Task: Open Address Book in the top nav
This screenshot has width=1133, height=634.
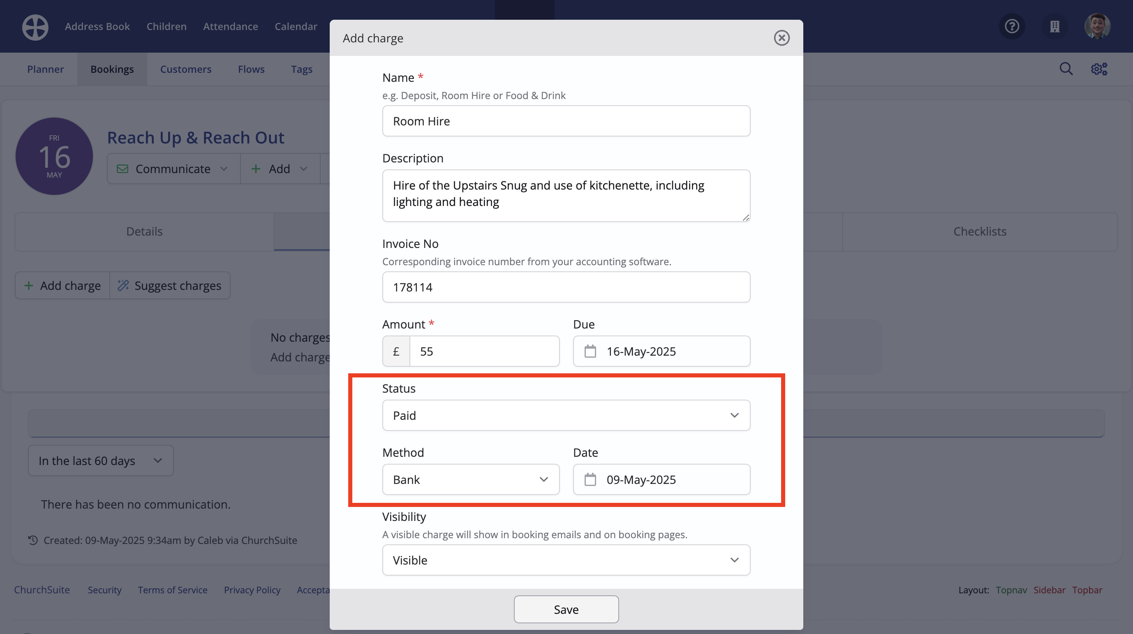Action: 97,26
